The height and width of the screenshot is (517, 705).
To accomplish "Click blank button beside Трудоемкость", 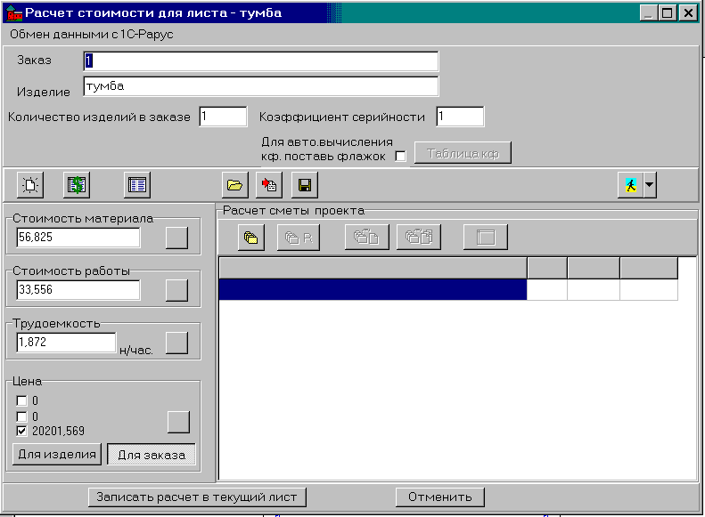I will [x=176, y=343].
